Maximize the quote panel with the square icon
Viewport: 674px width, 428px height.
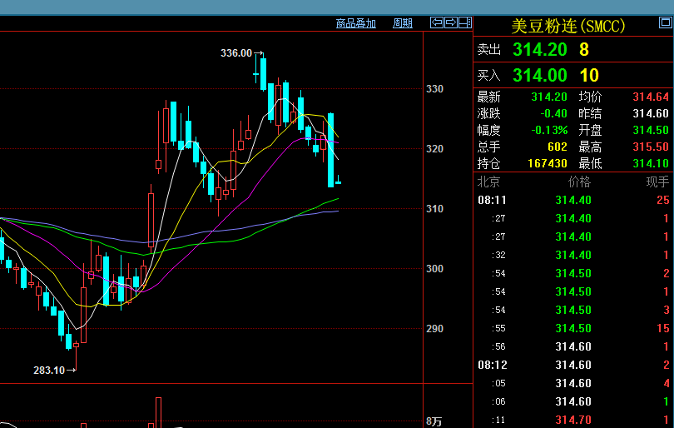(x=464, y=22)
